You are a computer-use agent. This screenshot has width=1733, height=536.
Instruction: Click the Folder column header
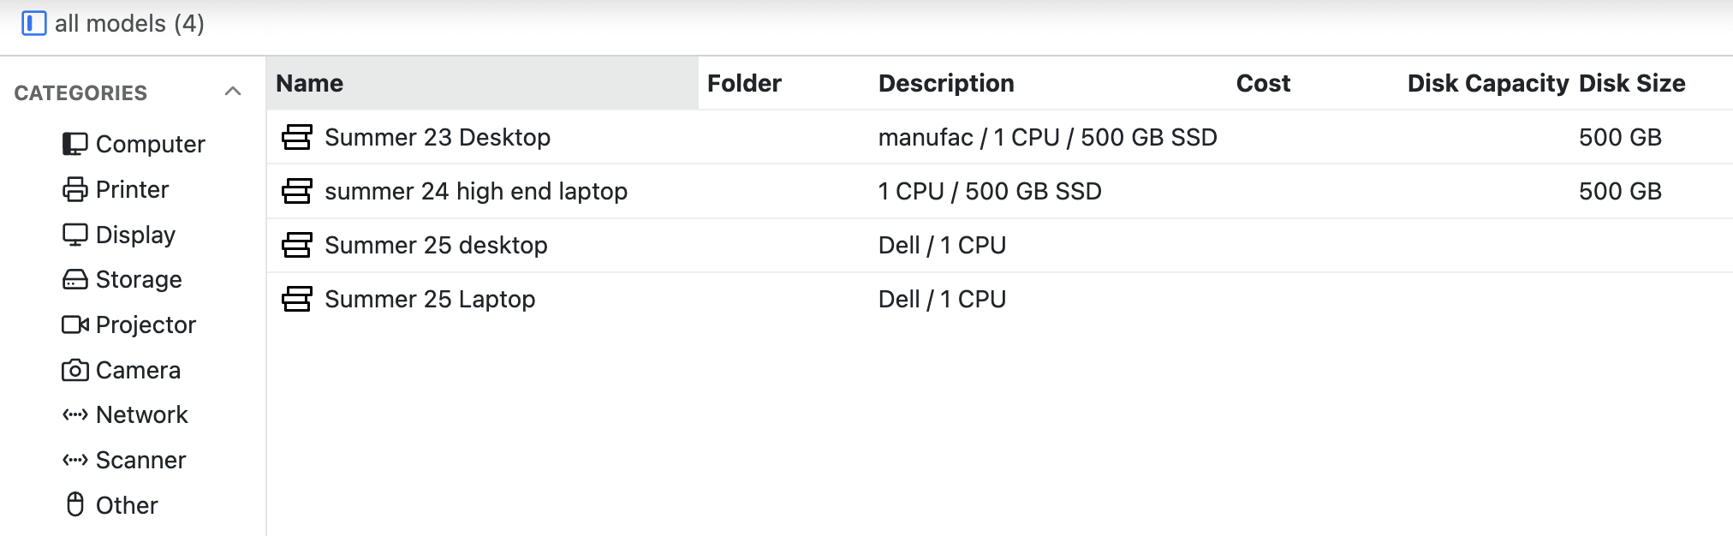click(x=743, y=83)
